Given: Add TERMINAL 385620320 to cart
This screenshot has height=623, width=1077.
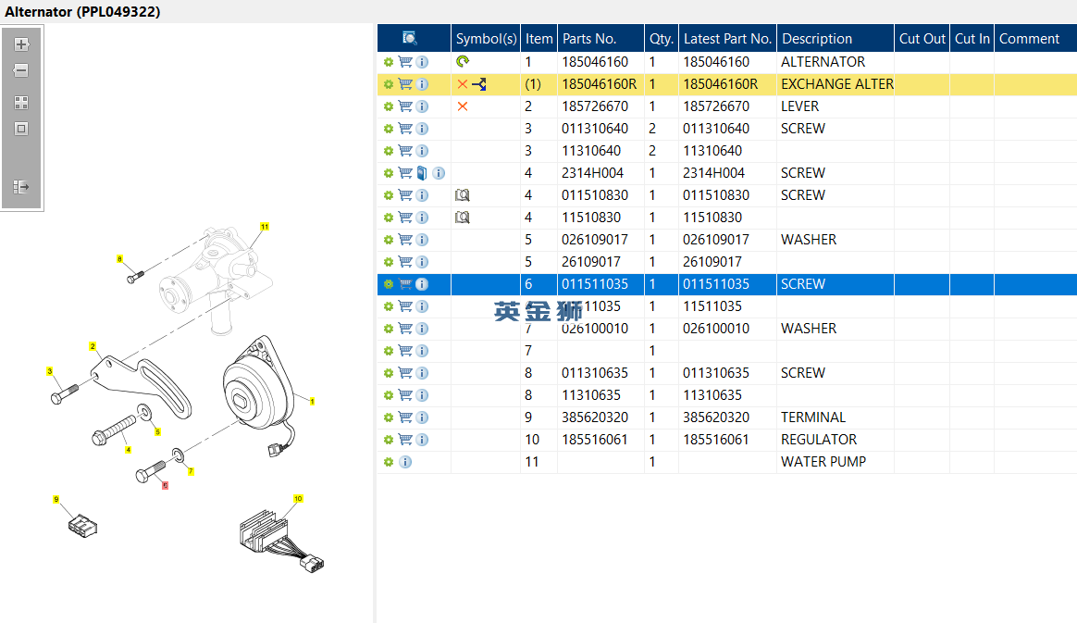Looking at the screenshot, I should click(405, 417).
